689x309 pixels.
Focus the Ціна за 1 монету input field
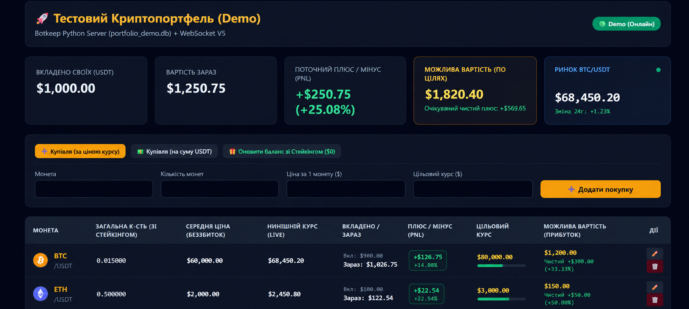coord(346,189)
